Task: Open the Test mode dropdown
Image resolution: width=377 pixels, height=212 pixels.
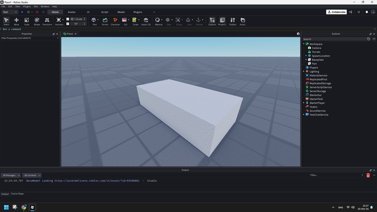Action: [10, 12]
